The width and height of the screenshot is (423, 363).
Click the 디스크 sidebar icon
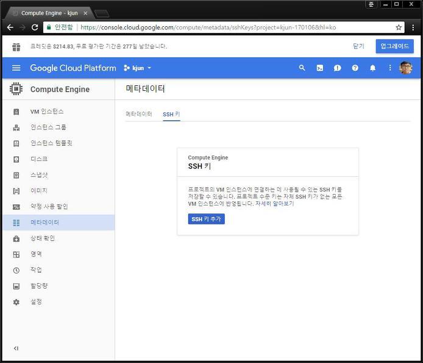click(x=16, y=159)
